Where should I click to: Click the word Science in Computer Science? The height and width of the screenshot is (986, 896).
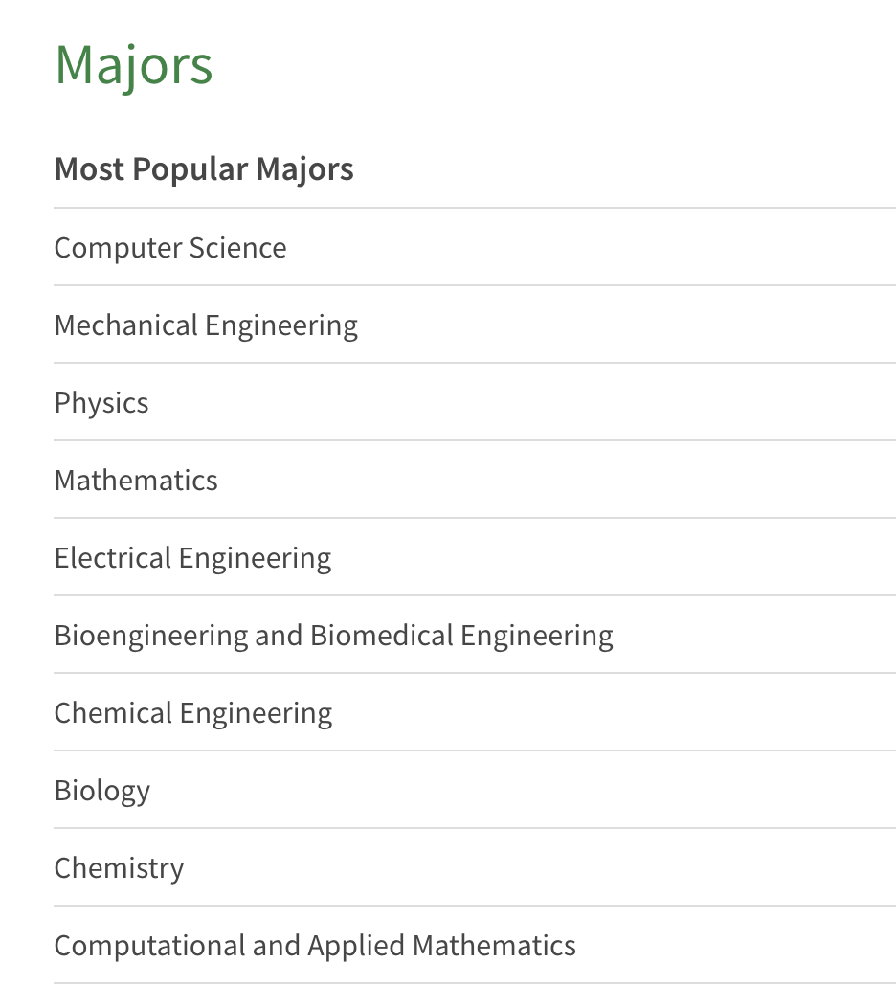pos(237,248)
